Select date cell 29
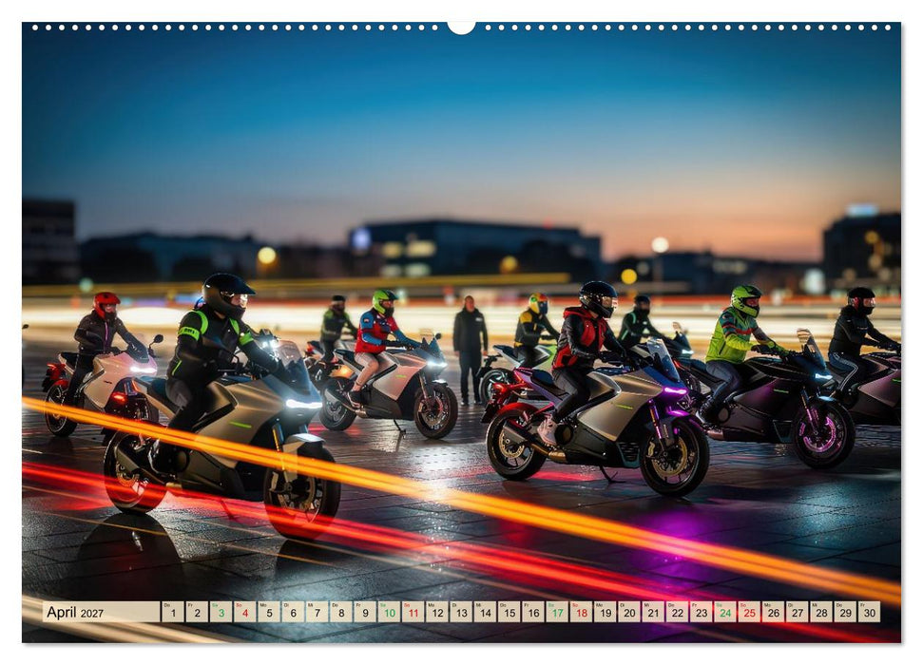Viewport: 923px width, 665px height. (846, 612)
